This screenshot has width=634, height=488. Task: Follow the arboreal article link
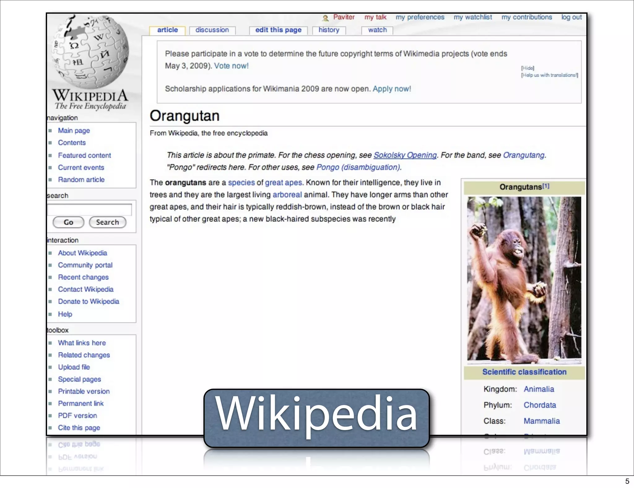(287, 195)
